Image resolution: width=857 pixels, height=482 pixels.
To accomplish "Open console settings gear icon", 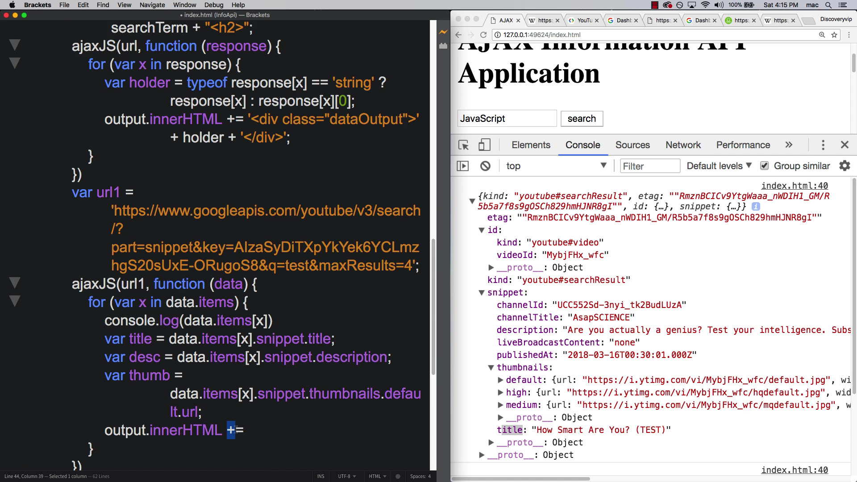I will (x=845, y=166).
